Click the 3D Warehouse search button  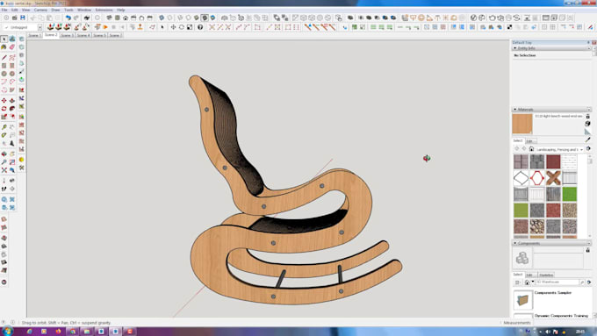582,282
